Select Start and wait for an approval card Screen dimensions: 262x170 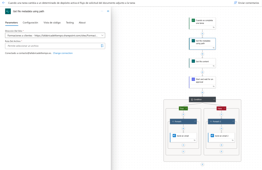tap(202, 82)
